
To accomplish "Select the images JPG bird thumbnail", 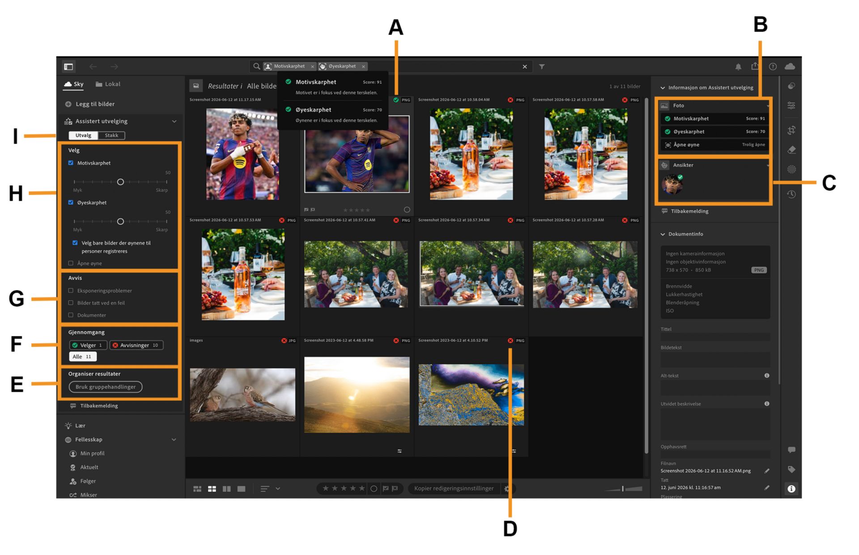I will point(242,395).
